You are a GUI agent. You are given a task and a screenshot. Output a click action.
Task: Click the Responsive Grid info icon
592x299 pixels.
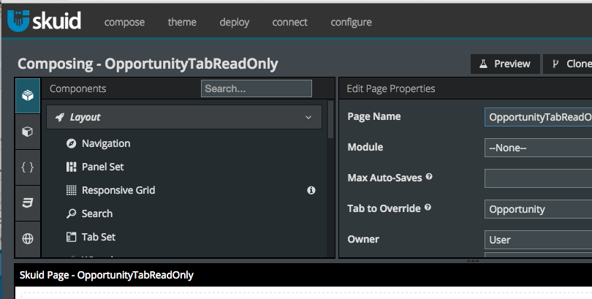click(x=311, y=190)
